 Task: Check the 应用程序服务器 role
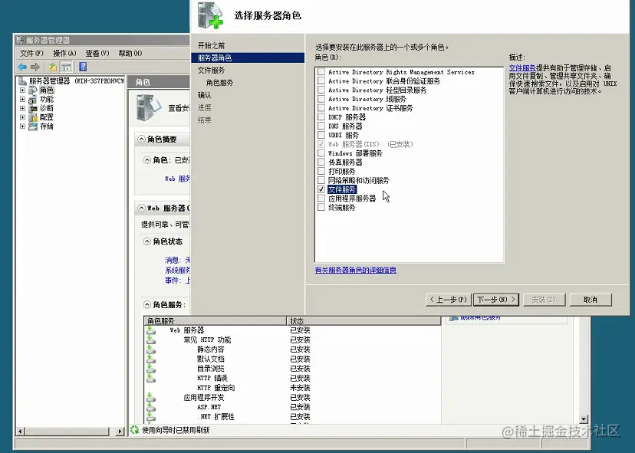click(x=321, y=199)
